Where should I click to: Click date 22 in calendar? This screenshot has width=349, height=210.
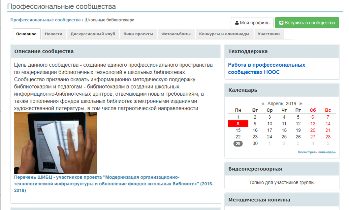point(238,137)
